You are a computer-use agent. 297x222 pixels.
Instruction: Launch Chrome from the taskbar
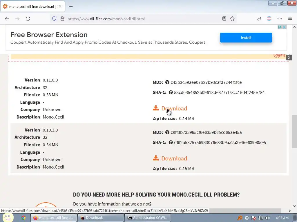coord(23,218)
